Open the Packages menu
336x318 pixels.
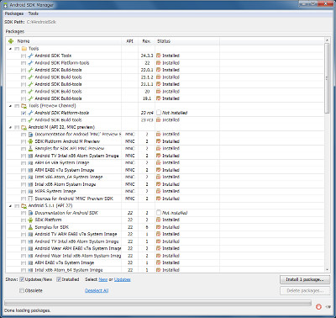pos(14,13)
